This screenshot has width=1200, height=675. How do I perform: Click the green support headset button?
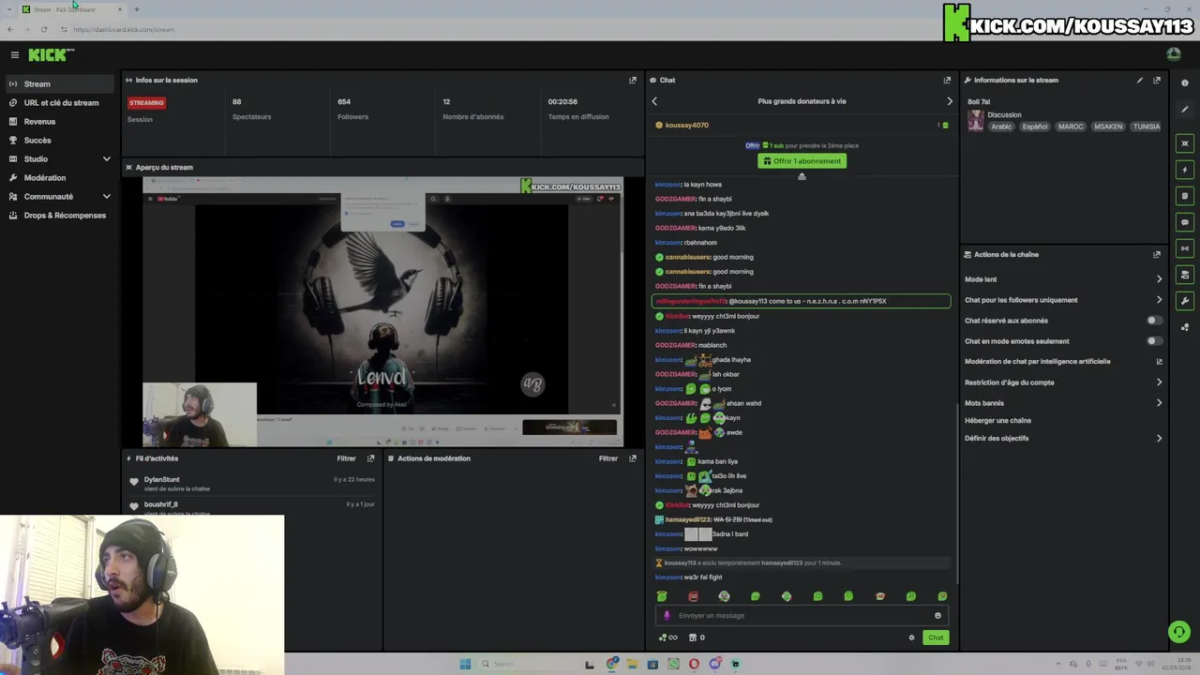[x=1179, y=632]
